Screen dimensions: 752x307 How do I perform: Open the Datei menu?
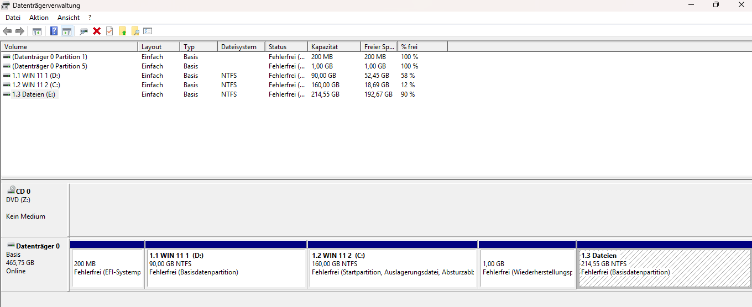coord(13,18)
